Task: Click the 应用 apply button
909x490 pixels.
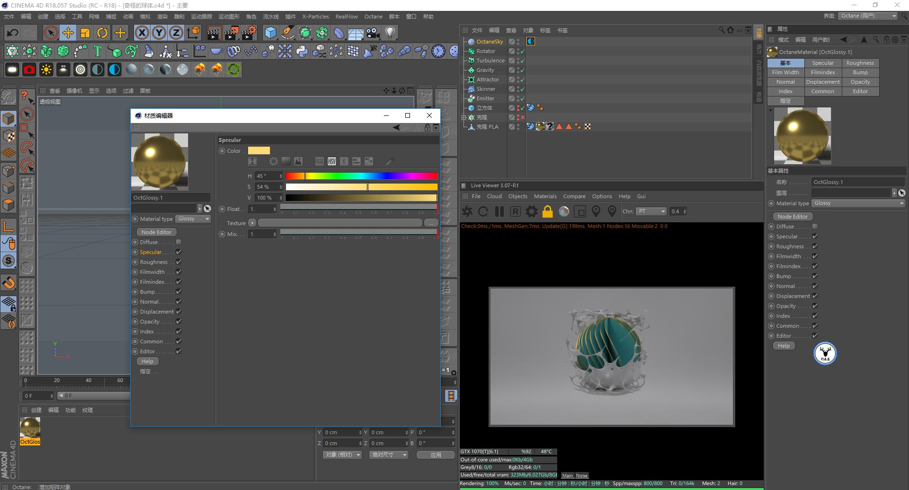Action: click(x=435, y=455)
